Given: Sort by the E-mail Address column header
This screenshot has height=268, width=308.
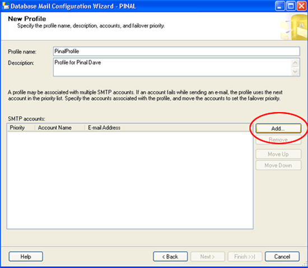Looking at the screenshot, I should point(169,128).
